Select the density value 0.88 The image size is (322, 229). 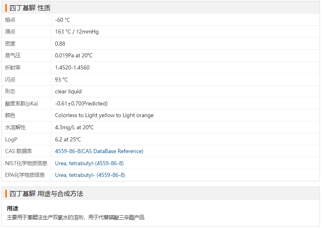[60, 44]
